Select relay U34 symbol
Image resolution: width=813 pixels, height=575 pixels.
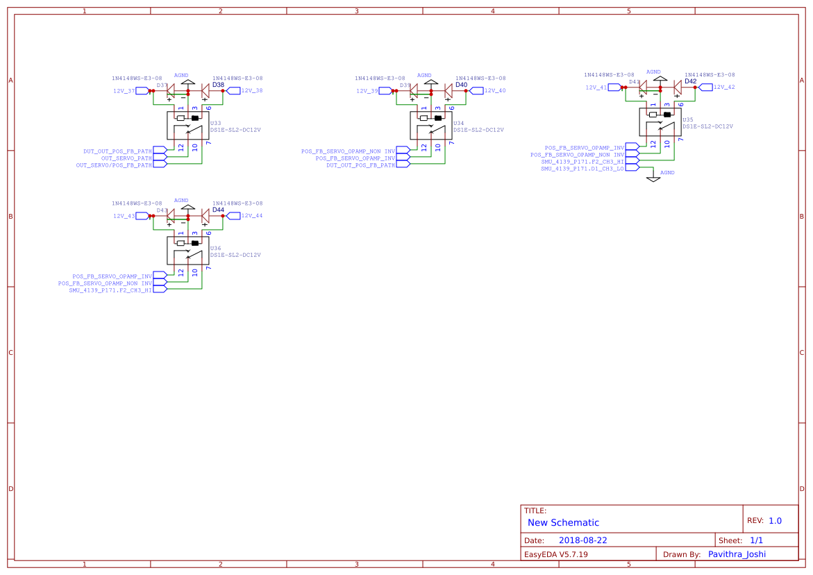[x=431, y=125]
